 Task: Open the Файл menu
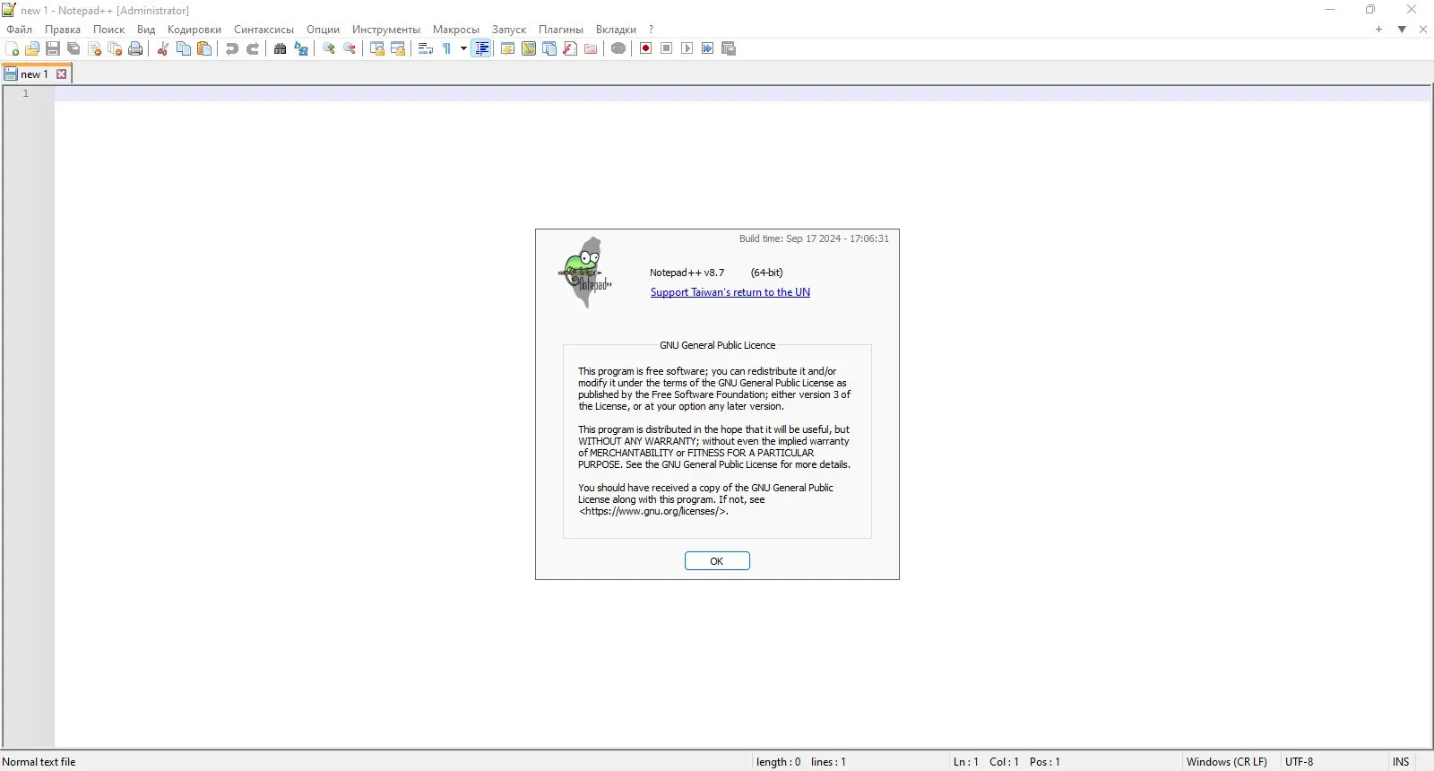click(20, 30)
